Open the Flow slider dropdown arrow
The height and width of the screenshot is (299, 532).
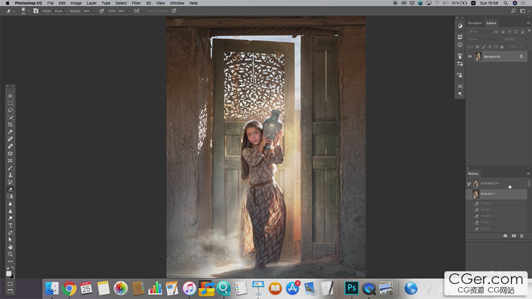click(x=129, y=11)
